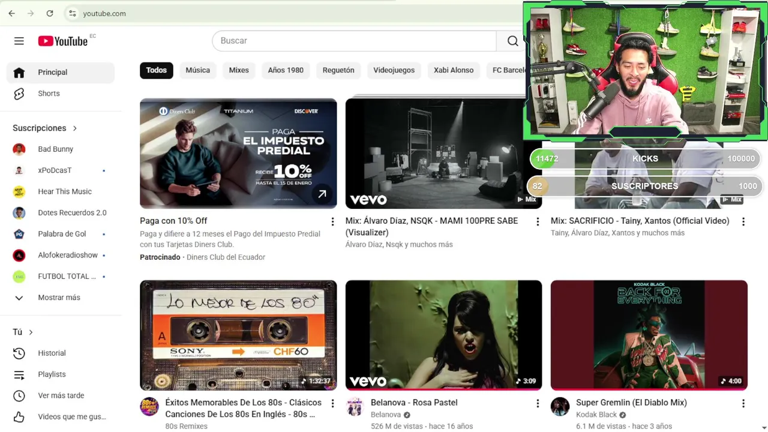Click the KICKS progress bar overlay
This screenshot has width=768, height=432.
tap(645, 158)
